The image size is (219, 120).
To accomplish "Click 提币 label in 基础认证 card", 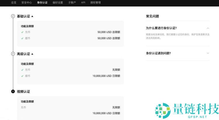I will click(x=28, y=38).
